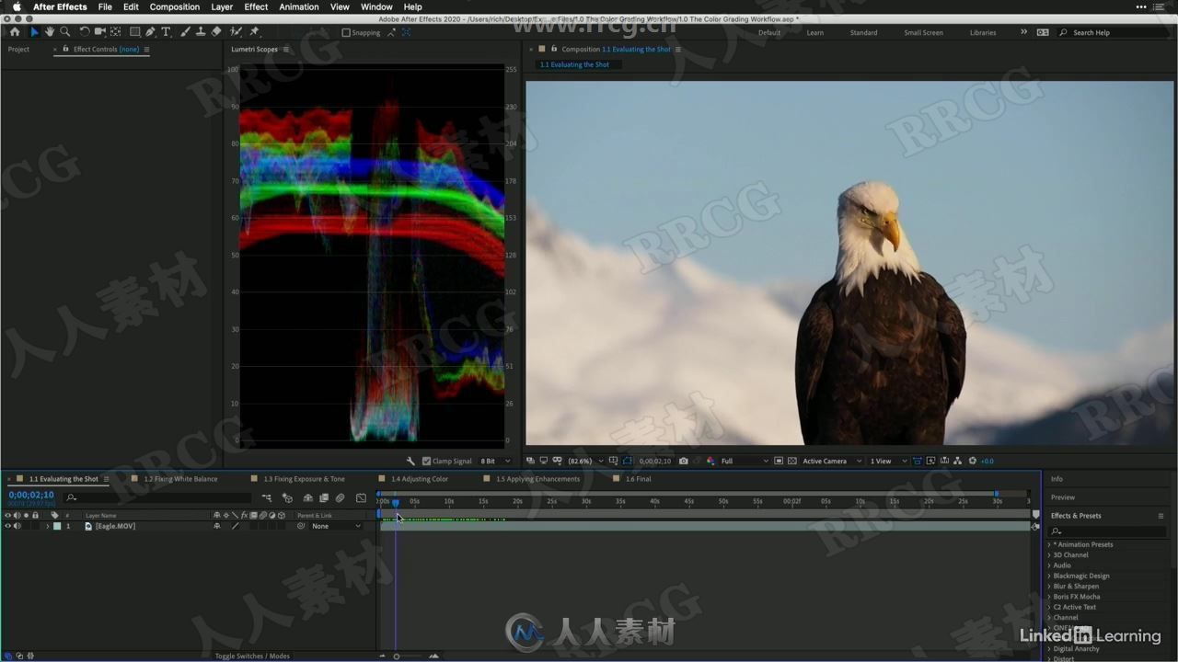1178x662 pixels.
Task: Switch to the 1.2 Fixing White Balance tab
Action: point(180,479)
